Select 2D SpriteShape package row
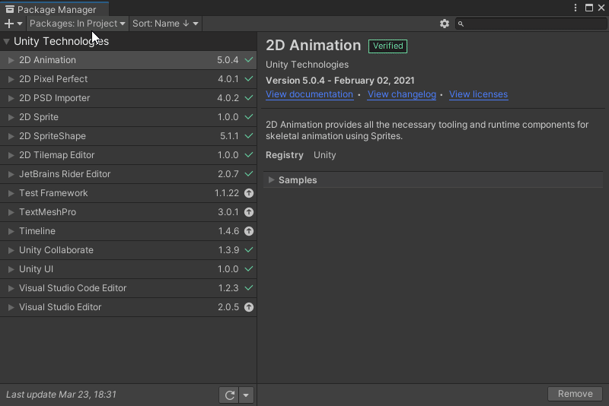 point(128,136)
